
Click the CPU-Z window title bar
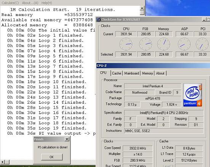pos(153,66)
